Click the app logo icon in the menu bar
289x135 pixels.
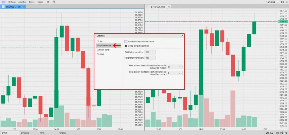click(x=3, y=2)
